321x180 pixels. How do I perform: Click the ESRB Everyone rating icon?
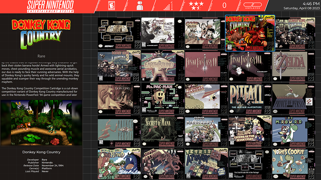112,6
